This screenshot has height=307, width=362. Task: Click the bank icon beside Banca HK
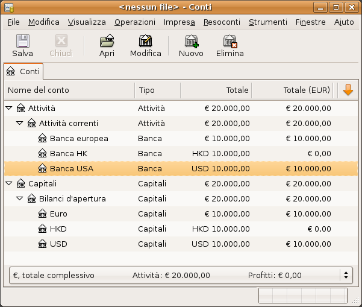coord(43,153)
